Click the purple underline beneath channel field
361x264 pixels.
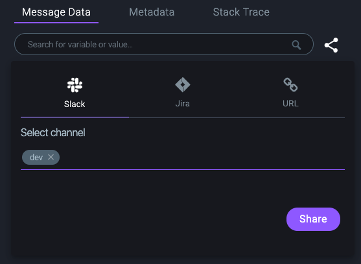[x=183, y=169]
